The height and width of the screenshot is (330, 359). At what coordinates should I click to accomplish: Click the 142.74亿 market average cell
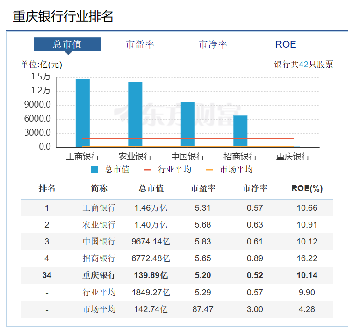pyautogui.click(x=151, y=309)
